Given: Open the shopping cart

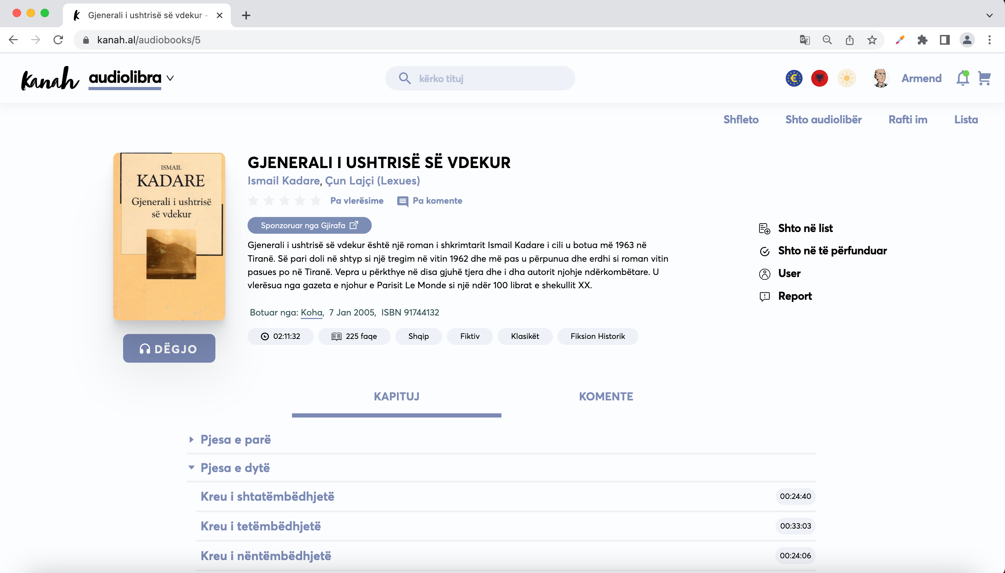Looking at the screenshot, I should [984, 78].
